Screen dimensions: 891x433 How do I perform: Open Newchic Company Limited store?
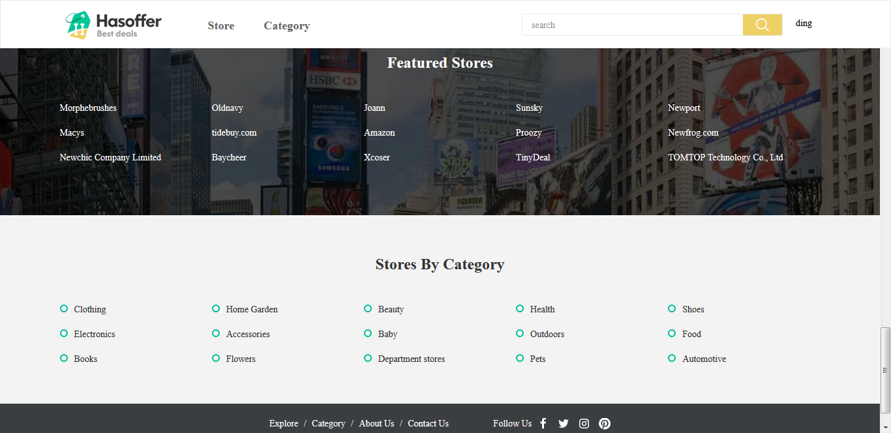[110, 157]
